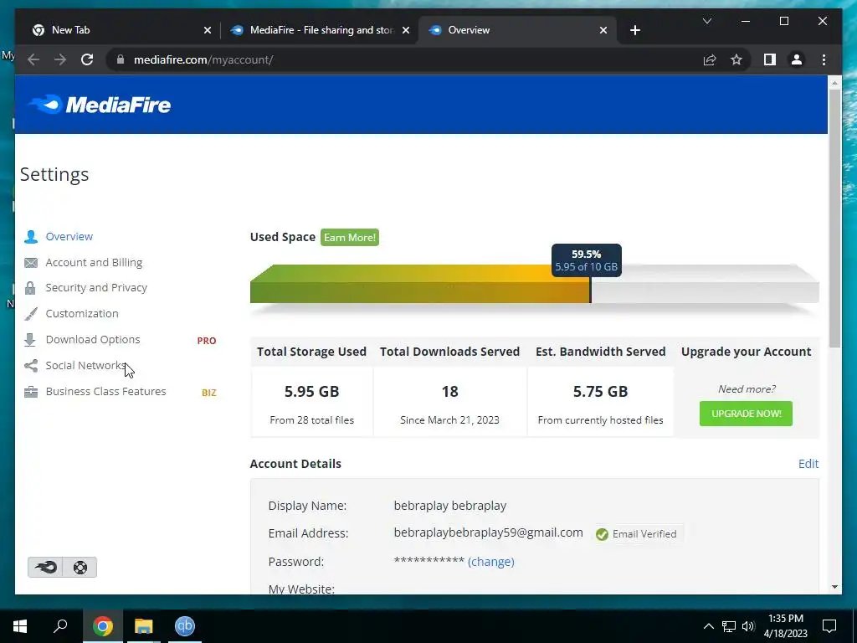Click the BIZ badge beside Business Class Features
The width and height of the screenshot is (857, 643).
208,393
